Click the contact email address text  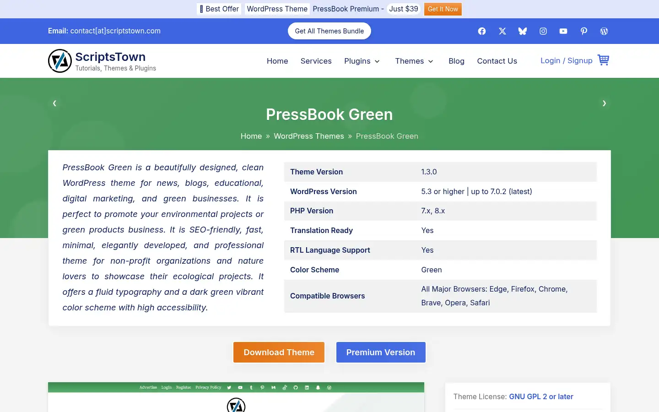[x=115, y=31]
